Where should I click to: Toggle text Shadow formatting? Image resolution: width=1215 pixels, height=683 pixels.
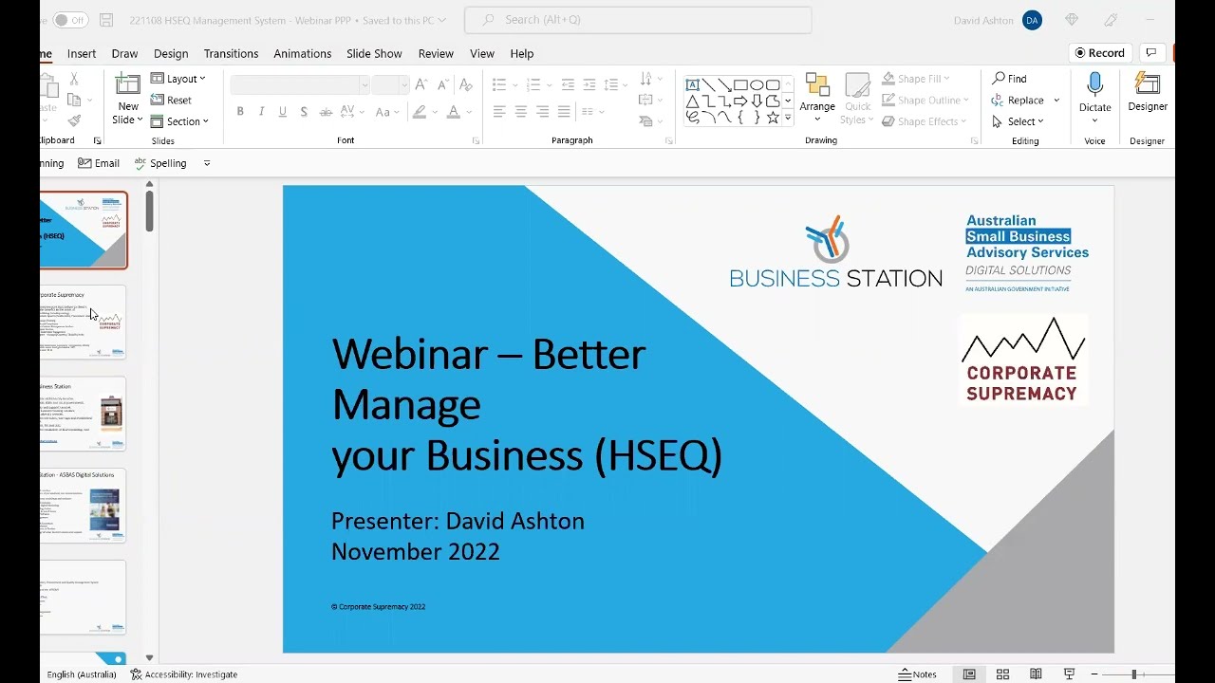pyautogui.click(x=303, y=112)
